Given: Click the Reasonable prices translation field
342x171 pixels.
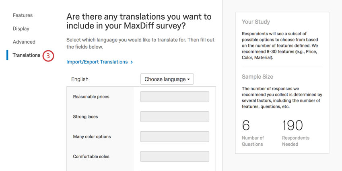Looking at the screenshot, I should [174, 97].
